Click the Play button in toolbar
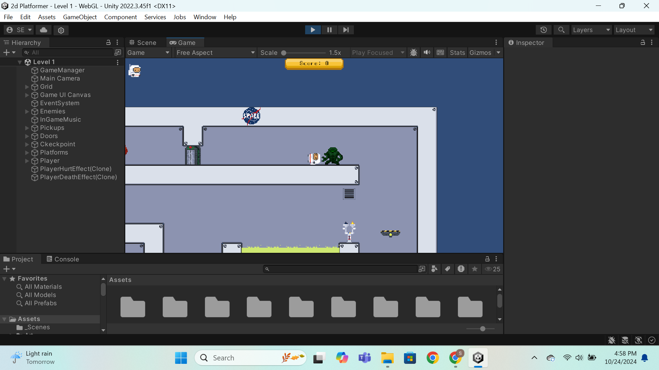 click(x=313, y=30)
